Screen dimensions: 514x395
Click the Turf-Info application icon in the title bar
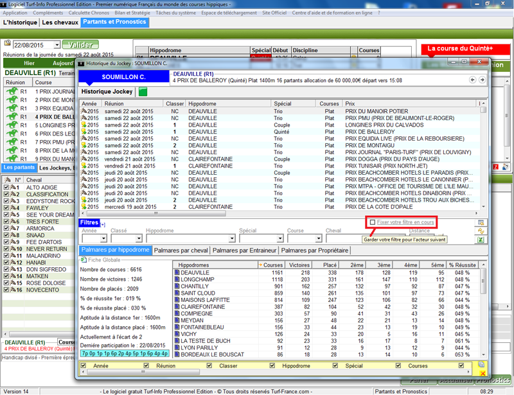[x=3, y=4]
